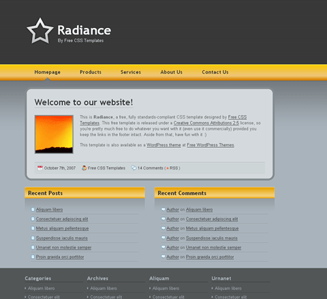Open the 14 Comments link
327x299 pixels.
click(150, 168)
